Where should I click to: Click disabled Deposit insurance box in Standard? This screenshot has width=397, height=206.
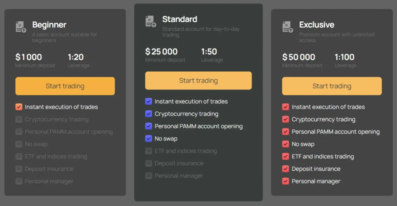pos(148,163)
